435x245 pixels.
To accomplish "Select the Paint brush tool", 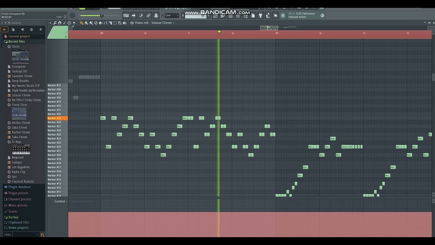I will pos(86,23).
